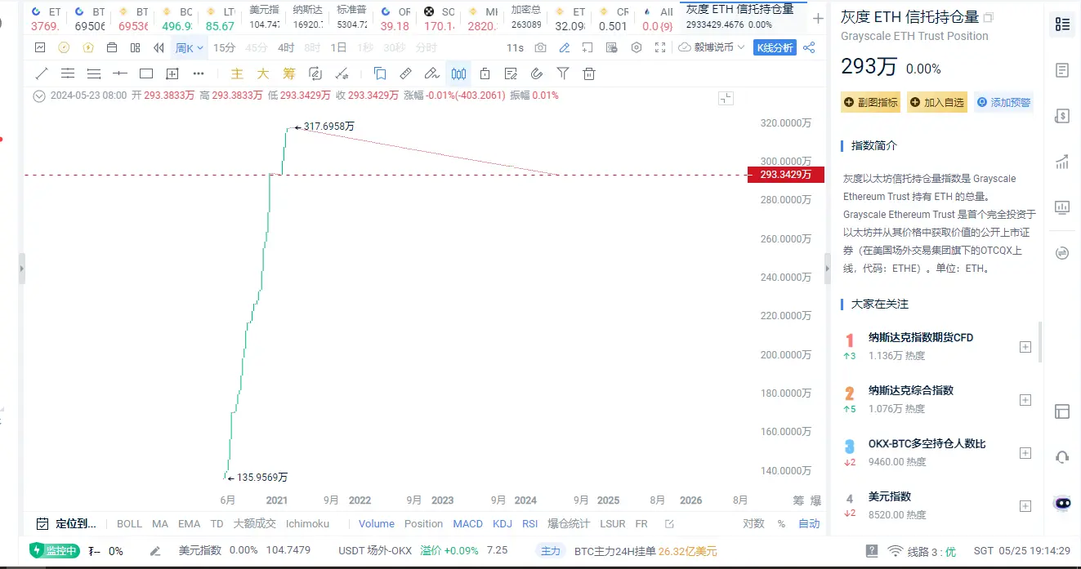Open the headset support icon in sidebar

click(1062, 456)
